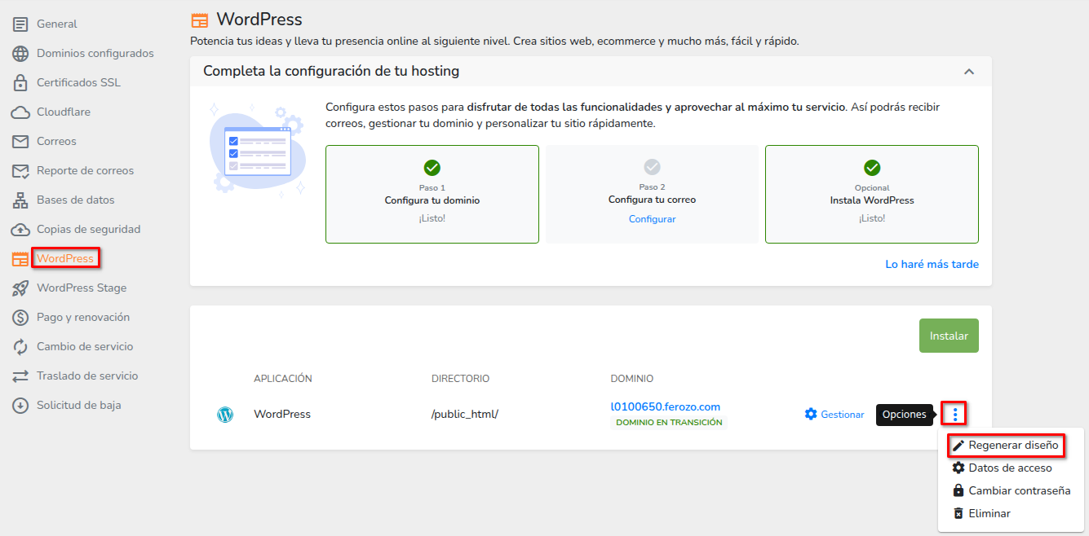Click Gestionar beside the WordPress installation

(834, 415)
